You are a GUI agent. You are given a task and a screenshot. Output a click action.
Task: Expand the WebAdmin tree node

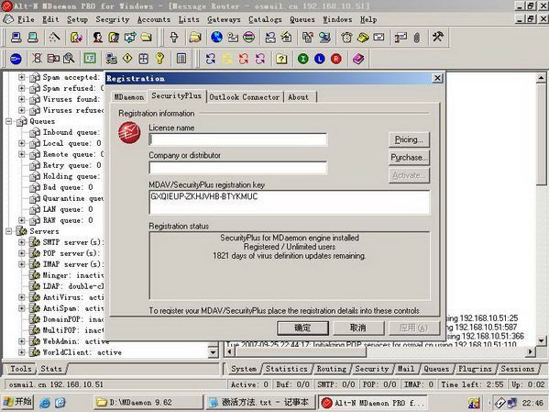[22, 340]
